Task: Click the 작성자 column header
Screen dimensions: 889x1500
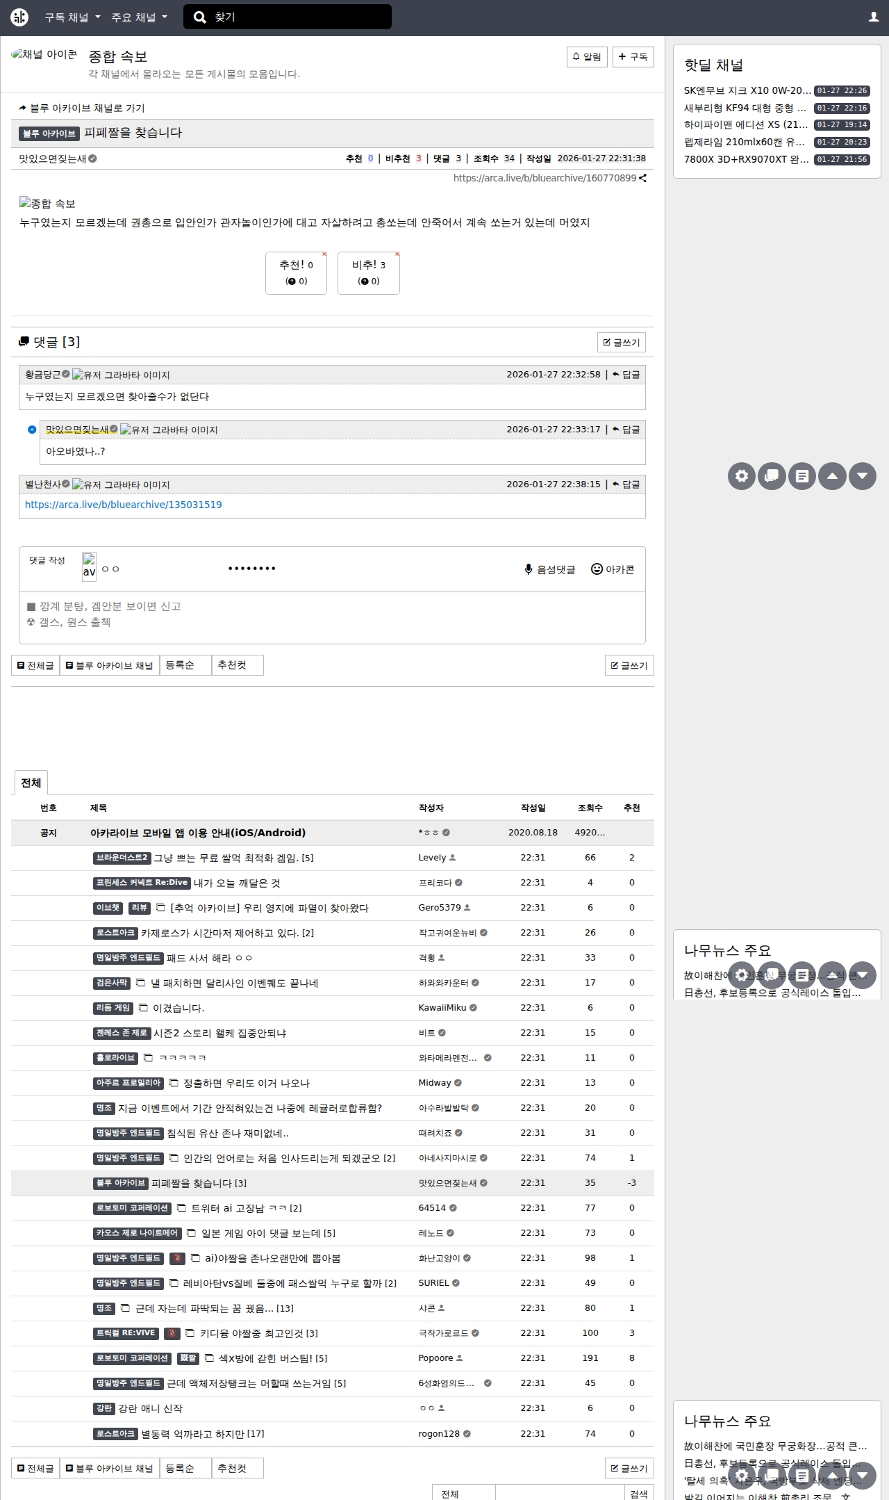Action: (x=431, y=808)
